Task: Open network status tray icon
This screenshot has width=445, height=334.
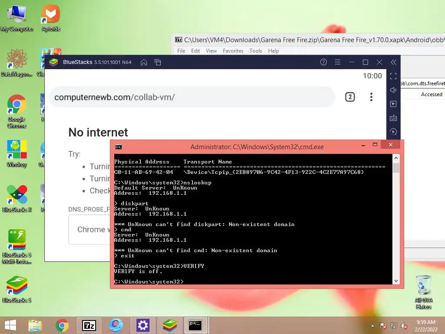Action: click(x=394, y=326)
